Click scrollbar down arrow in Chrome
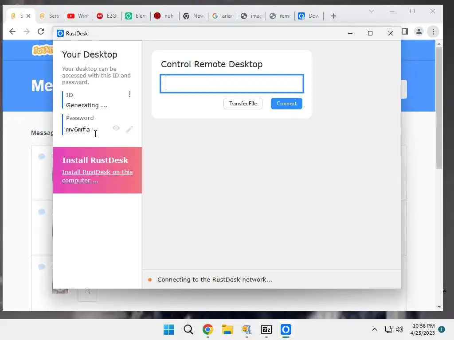The height and width of the screenshot is (340, 454). click(x=439, y=307)
